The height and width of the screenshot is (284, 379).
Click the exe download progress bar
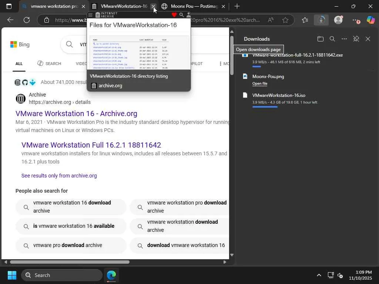coord(257,67)
